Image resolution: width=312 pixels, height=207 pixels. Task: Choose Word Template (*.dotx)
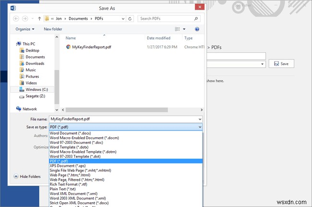tap(126, 147)
